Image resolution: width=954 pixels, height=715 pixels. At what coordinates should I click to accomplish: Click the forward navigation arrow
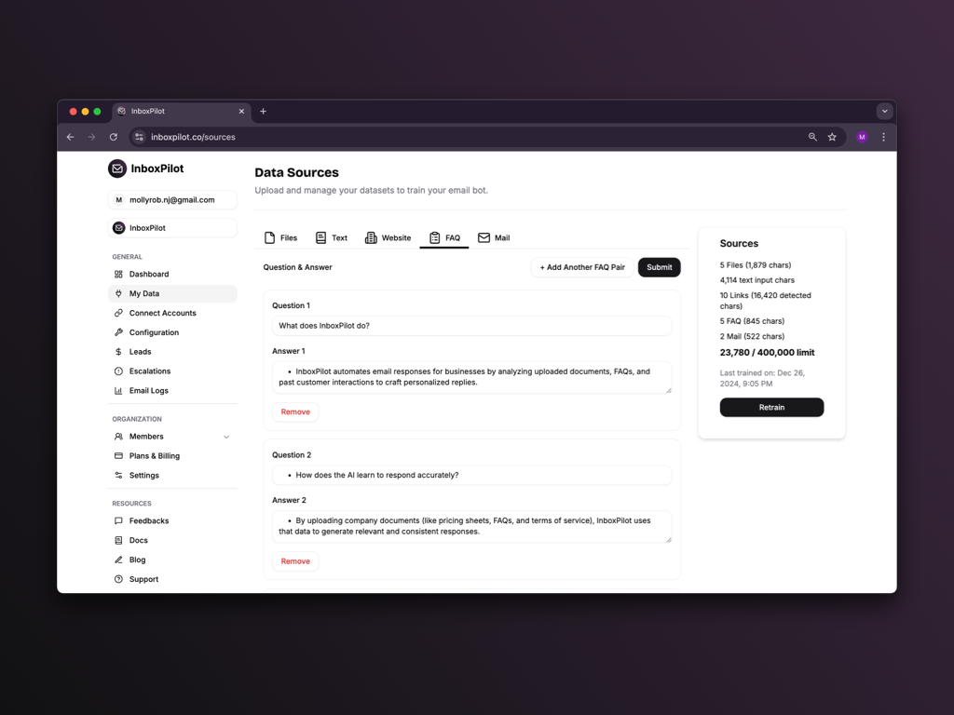[x=92, y=138]
